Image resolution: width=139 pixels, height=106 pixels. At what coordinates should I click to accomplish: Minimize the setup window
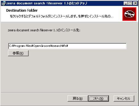point(126,4)
